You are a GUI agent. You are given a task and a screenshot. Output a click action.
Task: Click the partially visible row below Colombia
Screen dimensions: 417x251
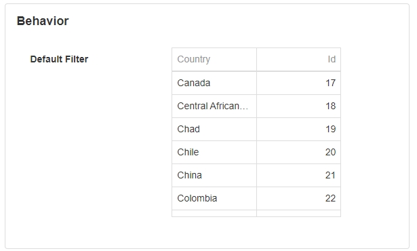click(x=256, y=214)
